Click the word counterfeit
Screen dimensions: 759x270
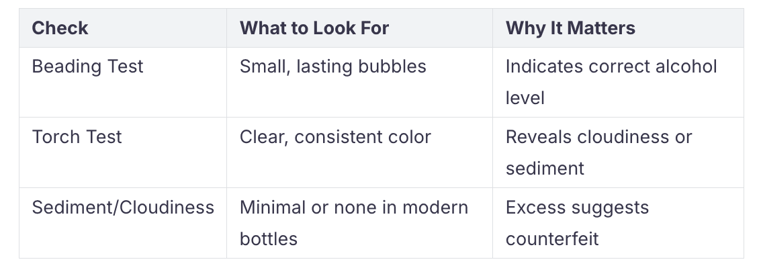[552, 238]
